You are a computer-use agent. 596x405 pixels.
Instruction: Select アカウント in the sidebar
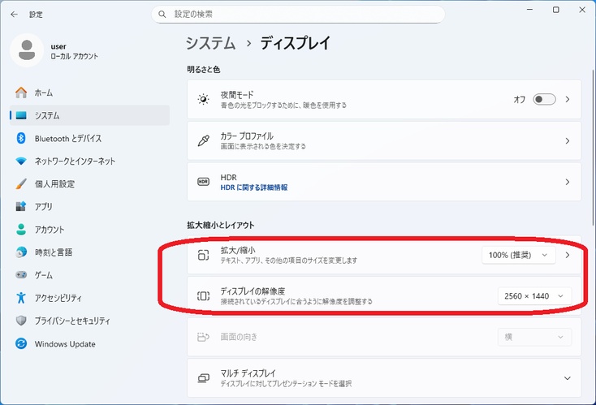point(50,230)
